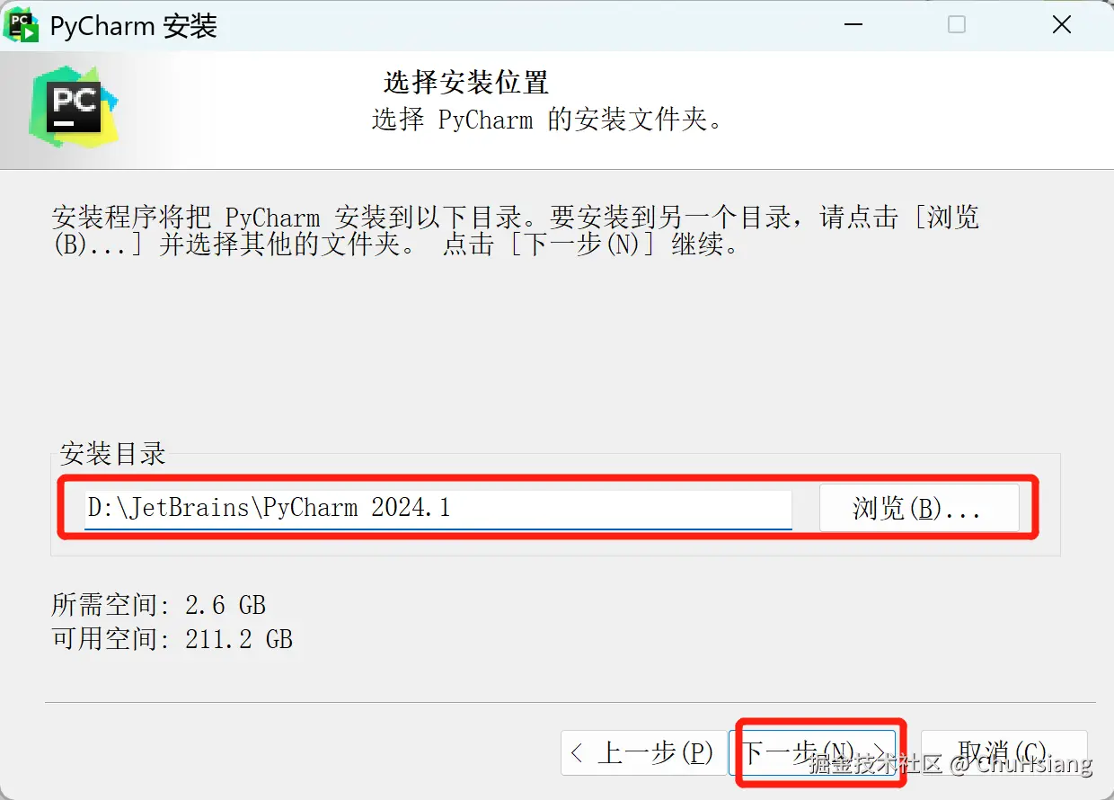Click the "所需空间: 2.6 GB" text

pyautogui.click(x=159, y=605)
